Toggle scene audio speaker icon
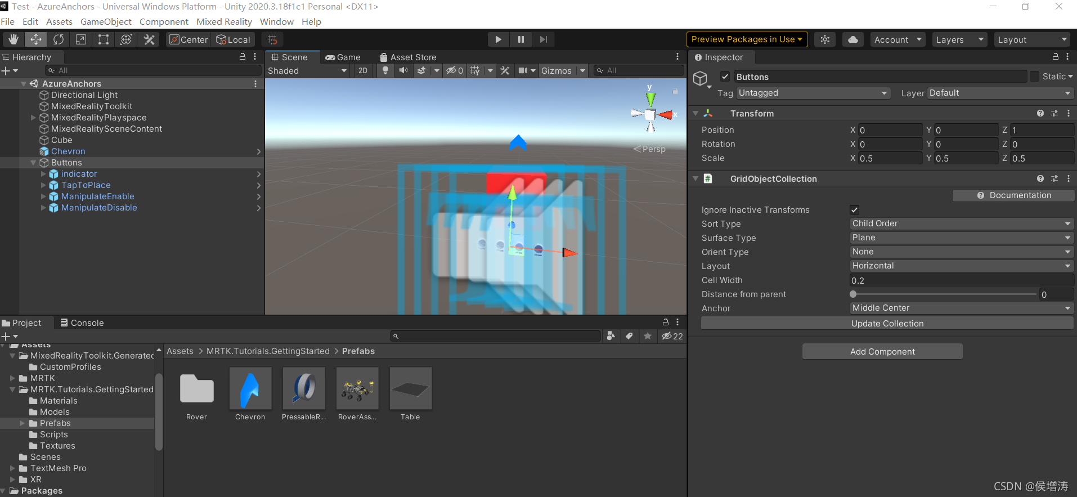The height and width of the screenshot is (497, 1077). point(403,70)
